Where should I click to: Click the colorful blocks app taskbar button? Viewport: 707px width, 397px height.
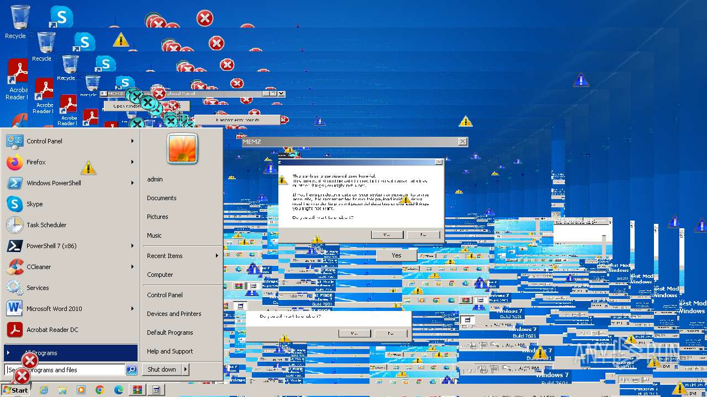[138, 390]
